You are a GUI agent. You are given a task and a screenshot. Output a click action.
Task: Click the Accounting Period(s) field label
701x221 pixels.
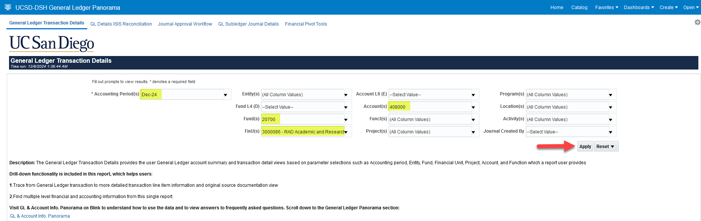115,94
